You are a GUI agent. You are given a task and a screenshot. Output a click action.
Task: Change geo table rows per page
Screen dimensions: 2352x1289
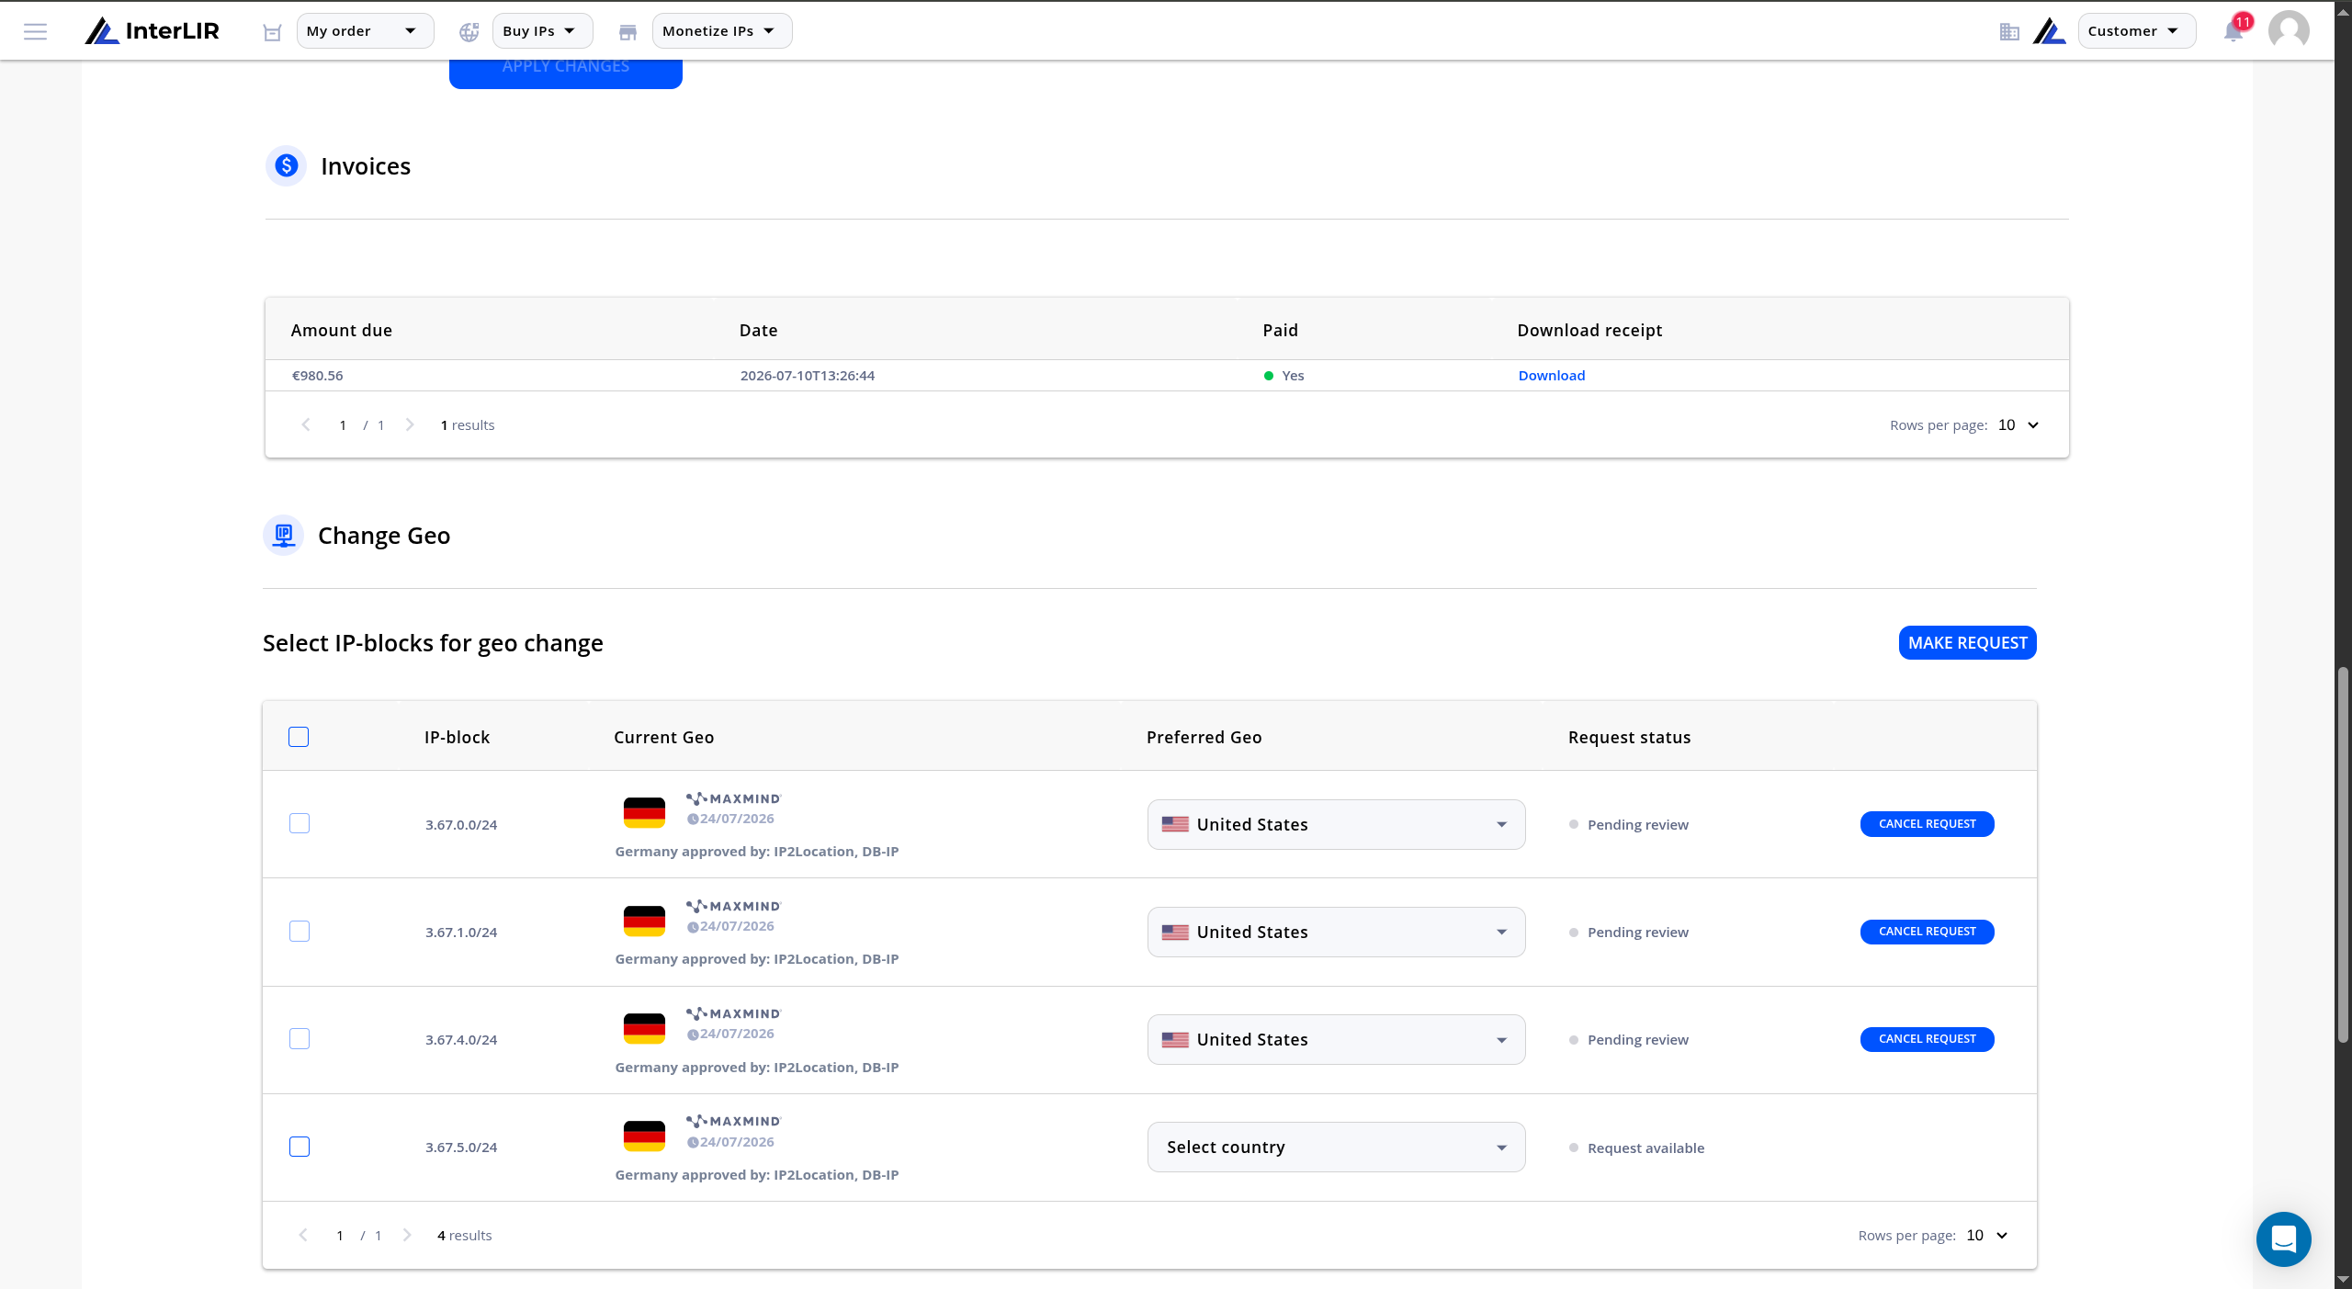coord(1987,1235)
